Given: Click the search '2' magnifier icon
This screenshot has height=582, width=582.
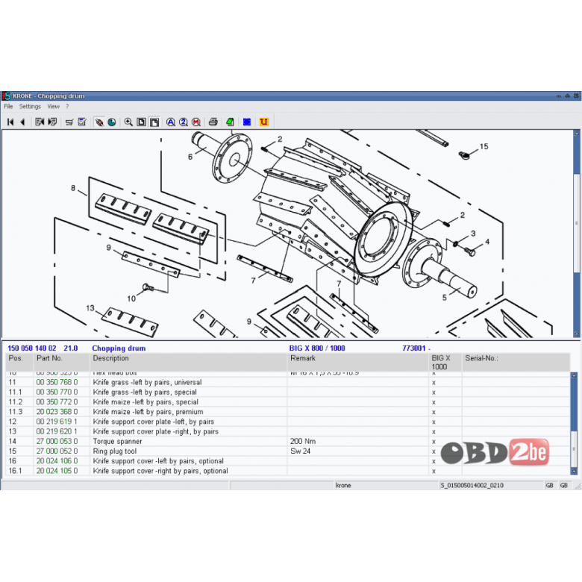Looking at the screenshot, I should pos(184,122).
